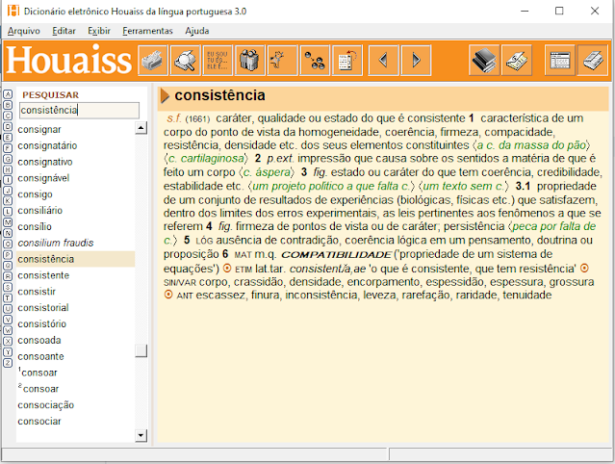
Task: Open the print preview magnifier icon
Action: pyautogui.click(x=185, y=61)
